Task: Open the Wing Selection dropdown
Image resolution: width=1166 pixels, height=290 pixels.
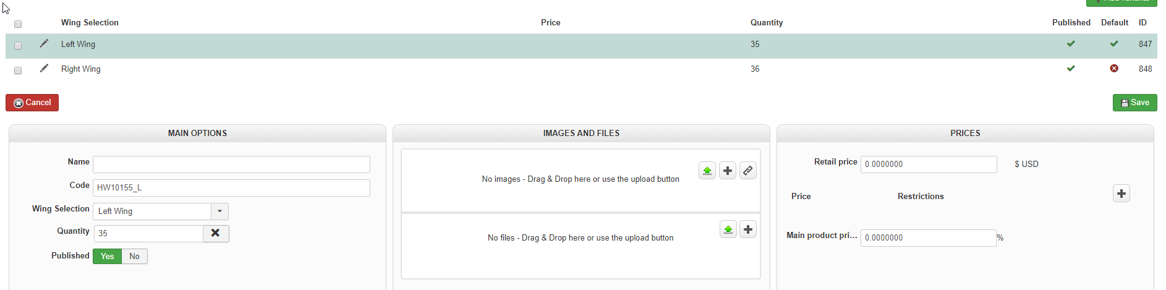Action: click(219, 211)
